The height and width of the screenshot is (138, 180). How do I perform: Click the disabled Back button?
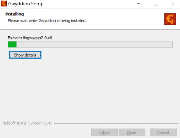104,132
